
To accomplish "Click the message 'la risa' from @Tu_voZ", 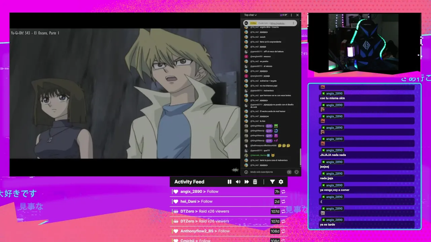I will click(262, 121).
